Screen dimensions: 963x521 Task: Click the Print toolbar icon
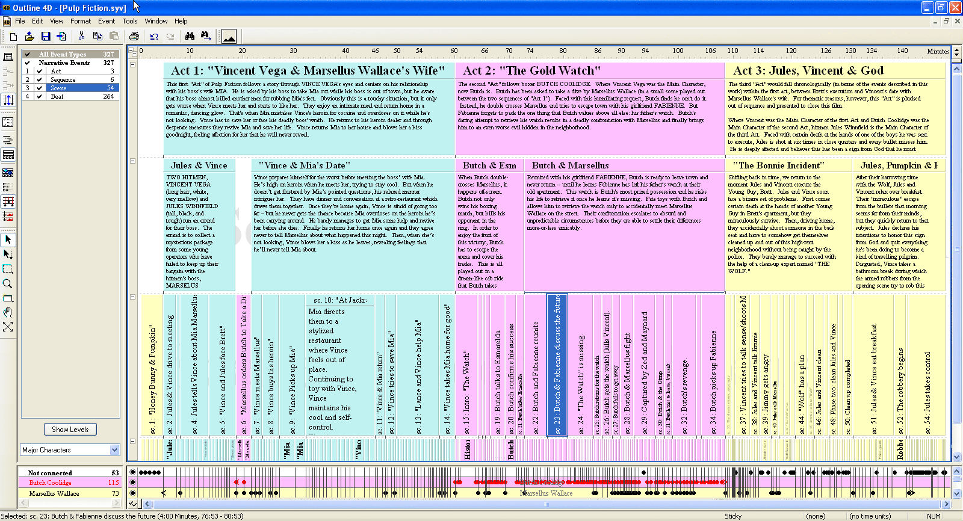134,37
